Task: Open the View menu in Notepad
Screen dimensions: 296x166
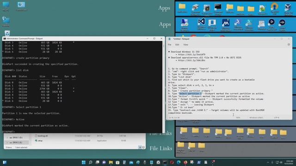Action: pyautogui.click(x=186, y=45)
